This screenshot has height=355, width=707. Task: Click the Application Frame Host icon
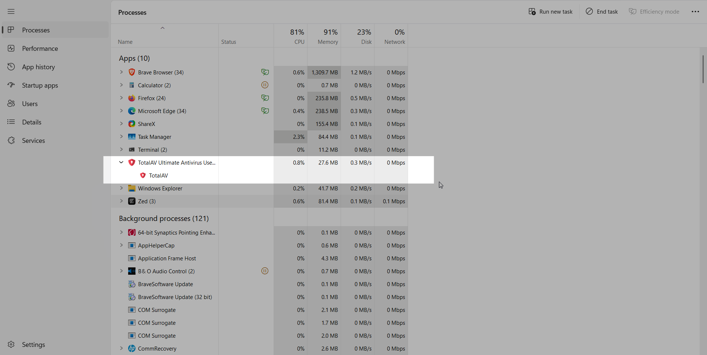(x=132, y=258)
